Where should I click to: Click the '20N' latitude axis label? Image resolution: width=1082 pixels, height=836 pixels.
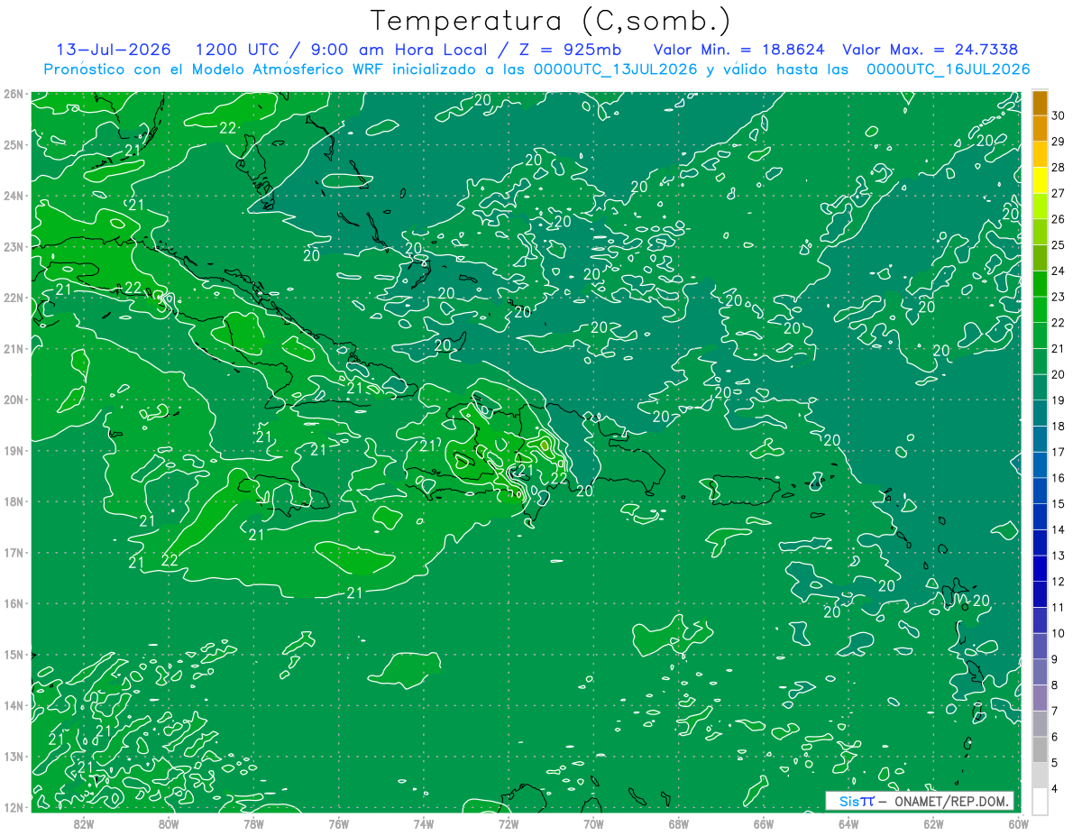coord(13,400)
